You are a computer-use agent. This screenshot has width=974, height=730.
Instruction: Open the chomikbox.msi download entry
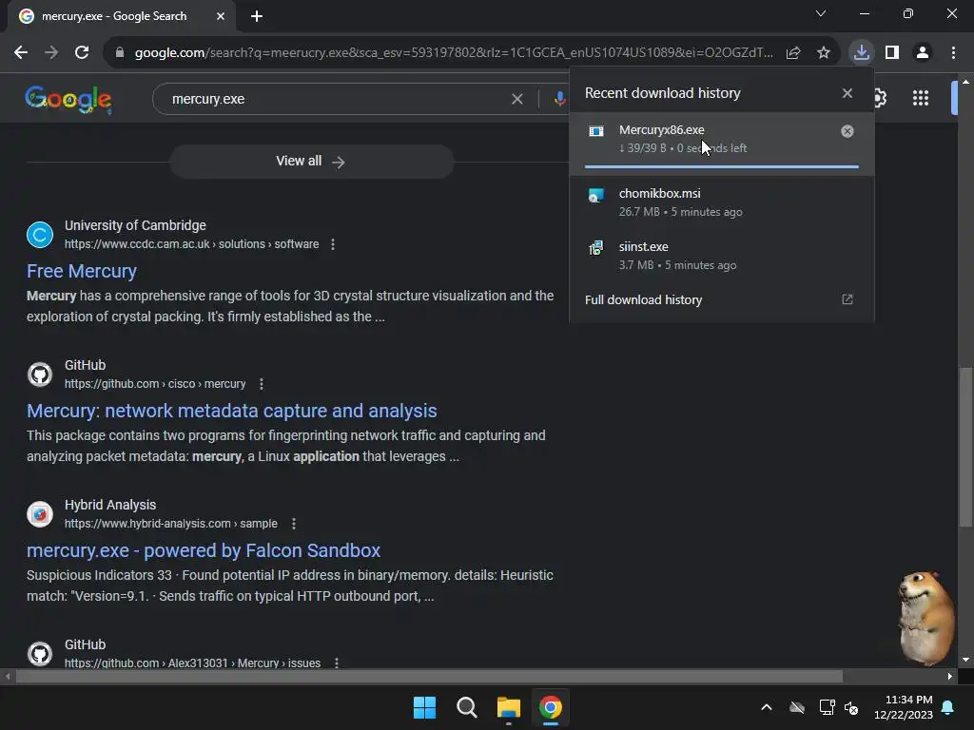click(x=722, y=202)
